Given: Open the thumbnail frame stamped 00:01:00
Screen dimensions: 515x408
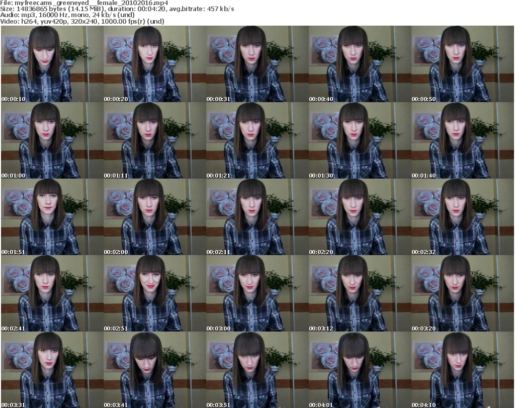Looking at the screenshot, I should (52, 140).
